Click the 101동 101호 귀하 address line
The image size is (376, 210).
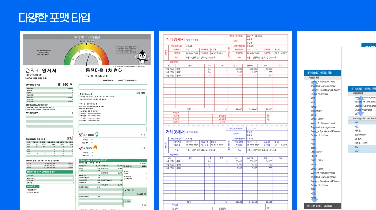[x=97, y=76]
